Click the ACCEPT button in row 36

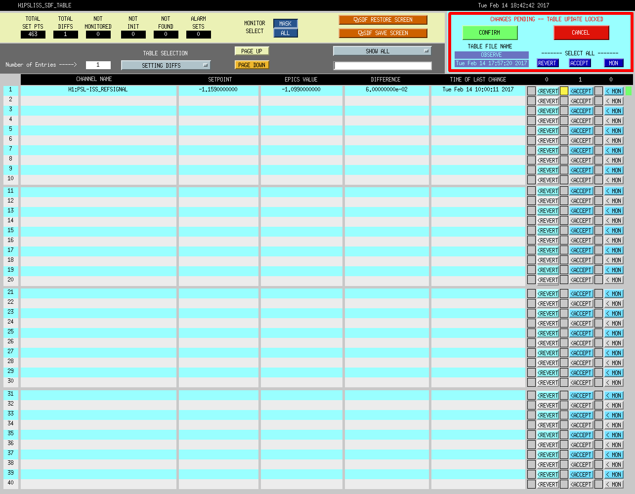coord(581,445)
